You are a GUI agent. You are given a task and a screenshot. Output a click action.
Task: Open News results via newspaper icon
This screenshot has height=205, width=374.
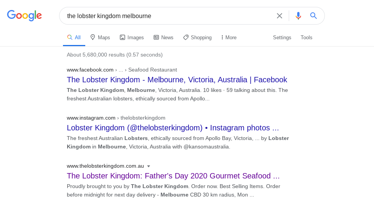(x=156, y=37)
